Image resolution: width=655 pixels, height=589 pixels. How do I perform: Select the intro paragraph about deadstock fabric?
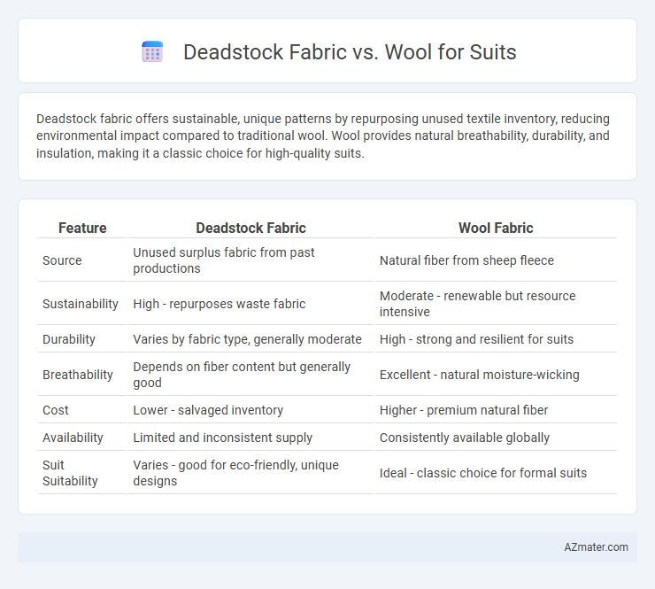[x=323, y=136]
